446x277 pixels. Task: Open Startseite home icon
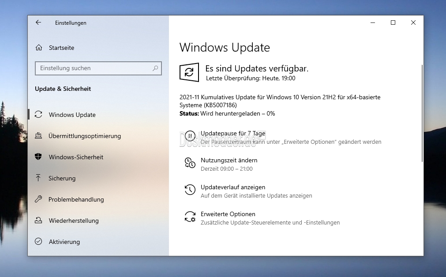[x=39, y=48]
